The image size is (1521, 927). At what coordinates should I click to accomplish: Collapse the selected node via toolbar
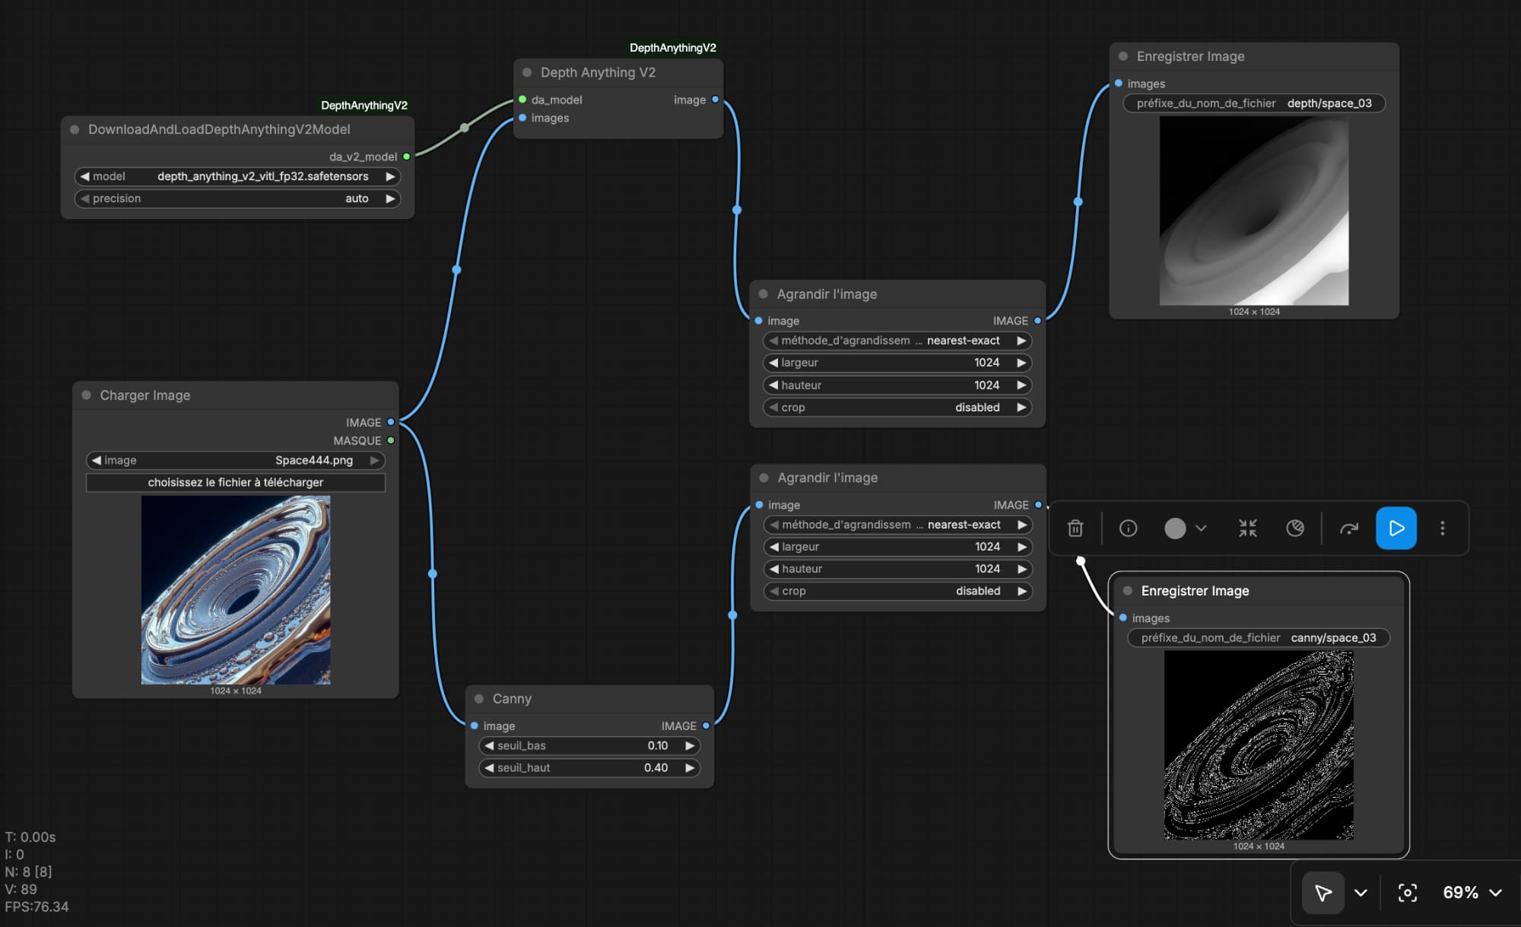click(x=1247, y=528)
